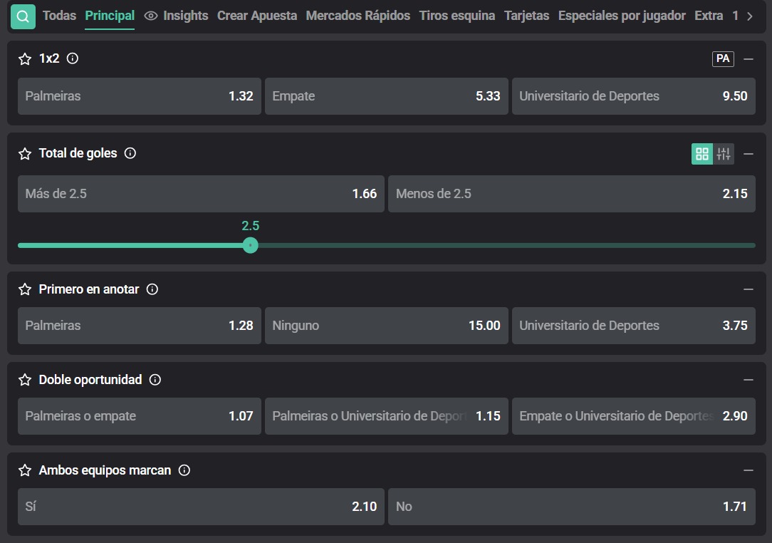Viewport: 772px width, 543px height.
Task: Pick Universitario first to score at 3.75
Action: (x=634, y=326)
